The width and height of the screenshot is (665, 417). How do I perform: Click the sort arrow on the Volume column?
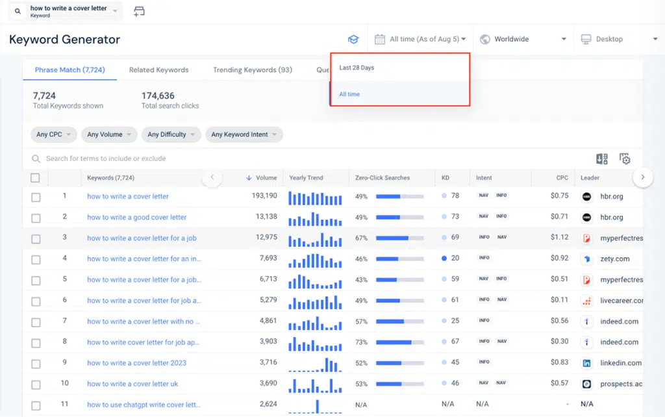tap(251, 178)
